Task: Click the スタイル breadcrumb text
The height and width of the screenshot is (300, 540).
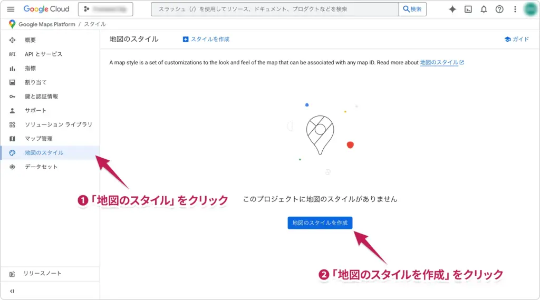Action: tap(95, 24)
